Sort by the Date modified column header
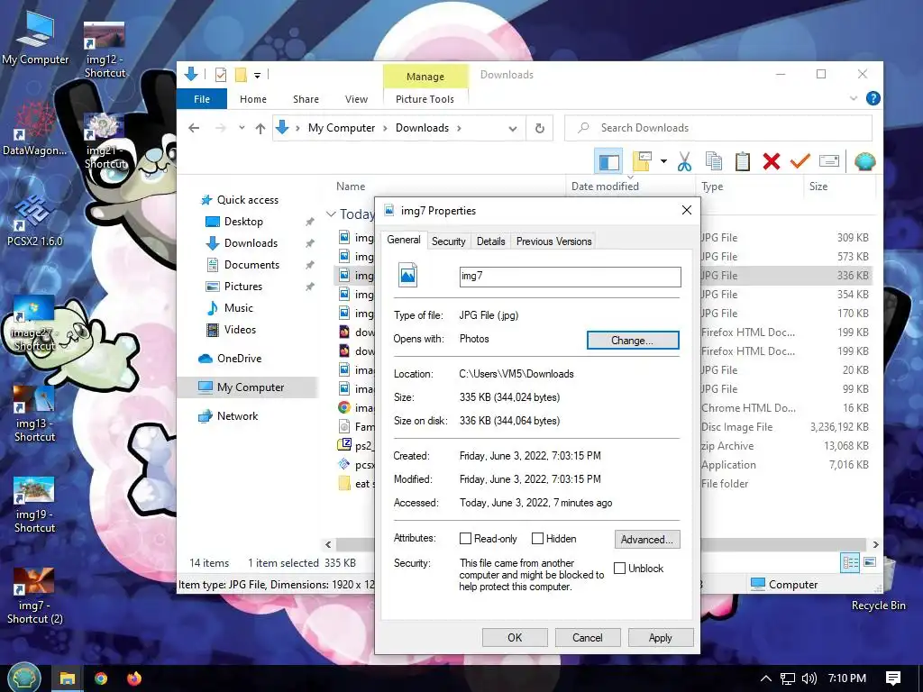The height and width of the screenshot is (692, 923). pyautogui.click(x=630, y=187)
